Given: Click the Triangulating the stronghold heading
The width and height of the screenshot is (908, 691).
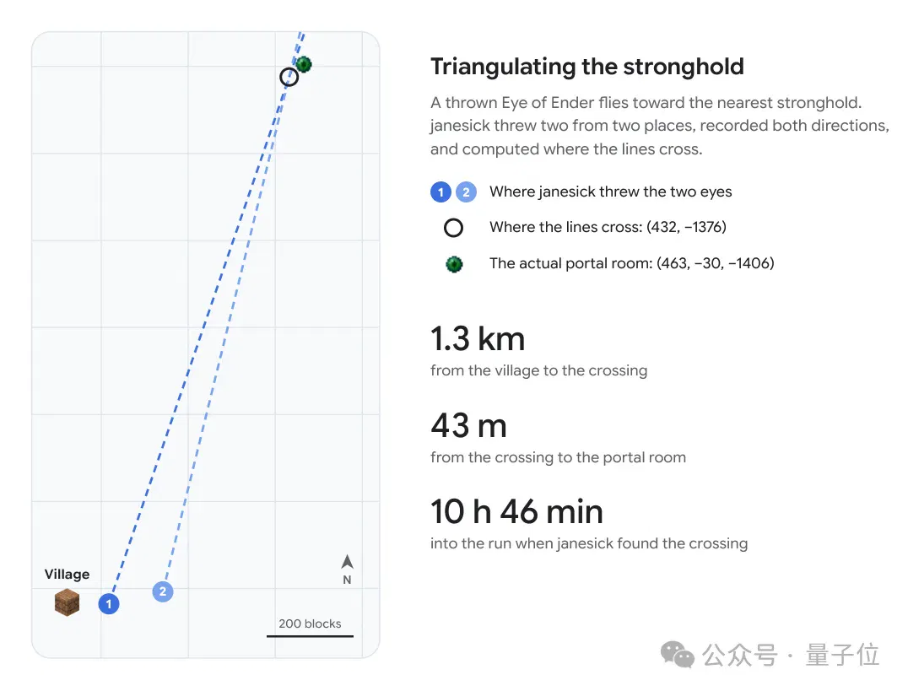Looking at the screenshot, I should (x=587, y=67).
